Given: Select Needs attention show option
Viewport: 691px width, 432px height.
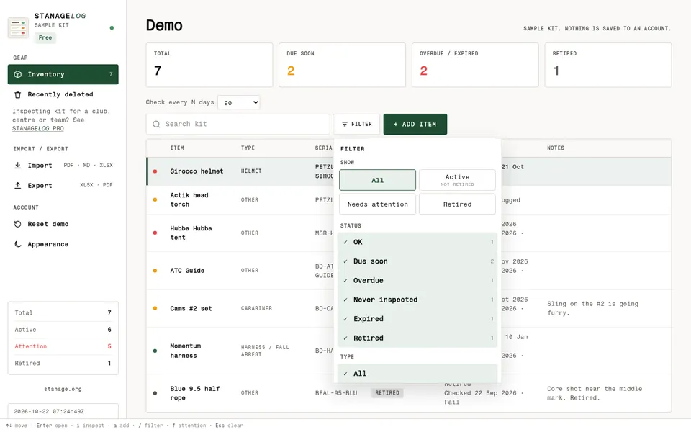Looking at the screenshot, I should point(377,204).
